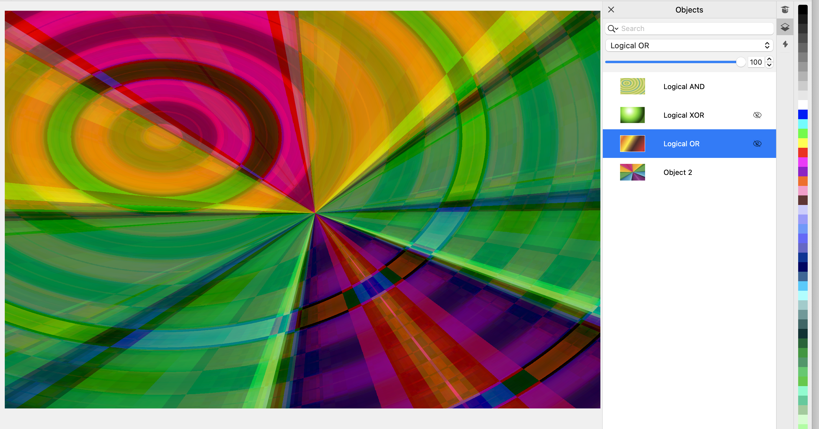The height and width of the screenshot is (429, 819).
Task: Click the Logical XOR layer thumbnail
Action: click(x=632, y=115)
